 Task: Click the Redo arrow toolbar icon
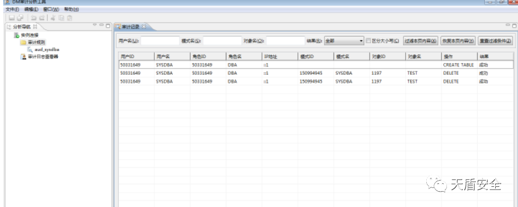coord(42,18)
